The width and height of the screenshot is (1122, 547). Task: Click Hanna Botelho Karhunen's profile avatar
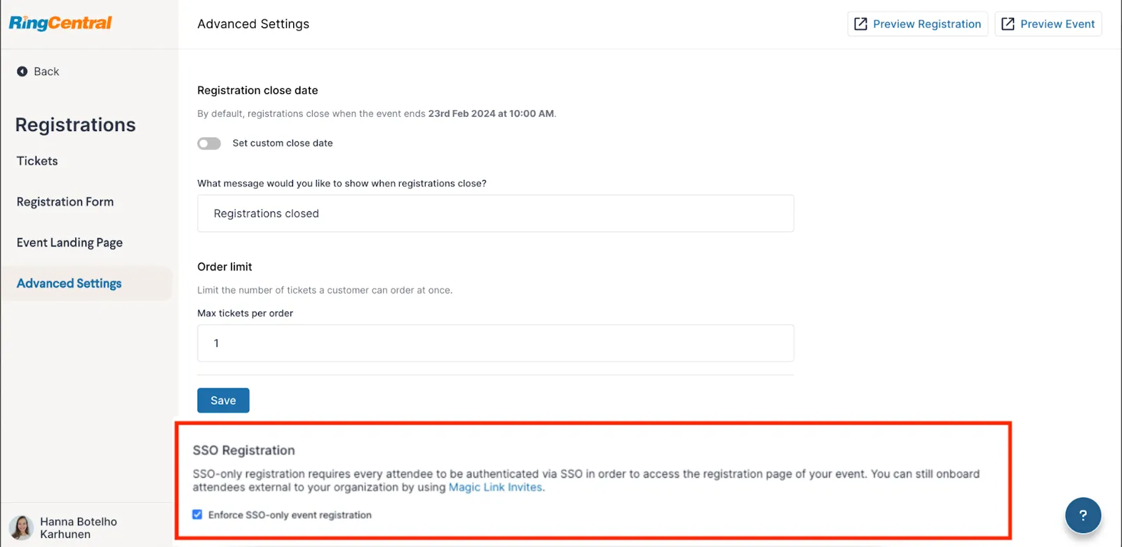tap(21, 527)
